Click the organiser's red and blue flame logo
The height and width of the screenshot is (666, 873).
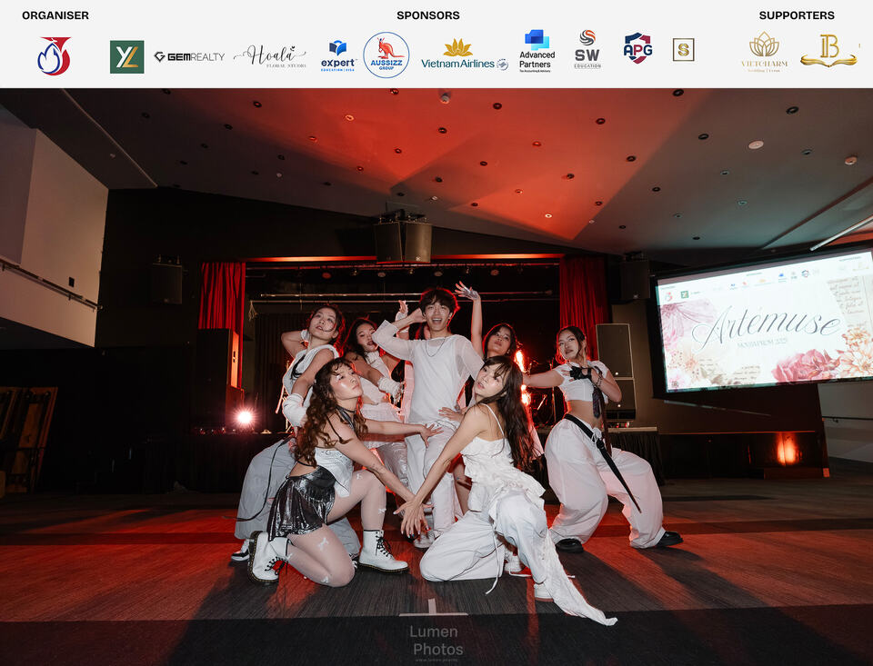pos(54,55)
